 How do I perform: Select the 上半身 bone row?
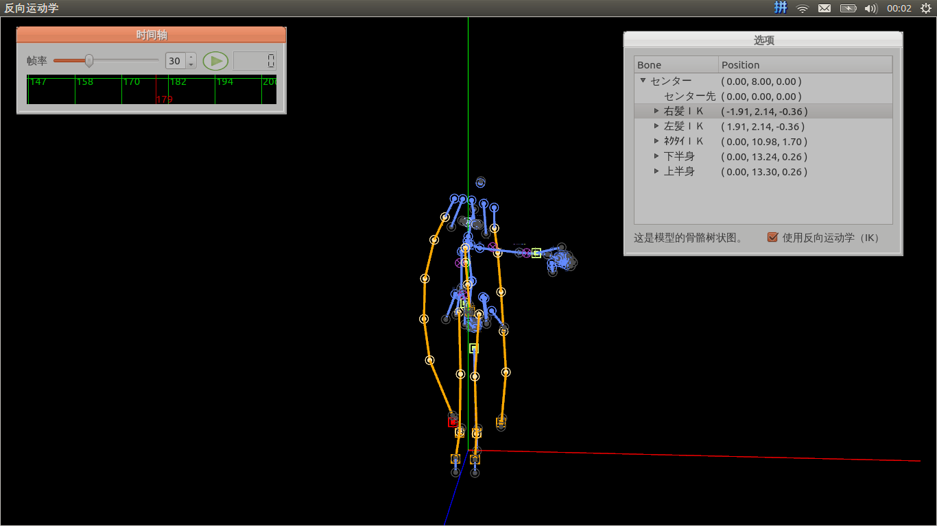[679, 172]
